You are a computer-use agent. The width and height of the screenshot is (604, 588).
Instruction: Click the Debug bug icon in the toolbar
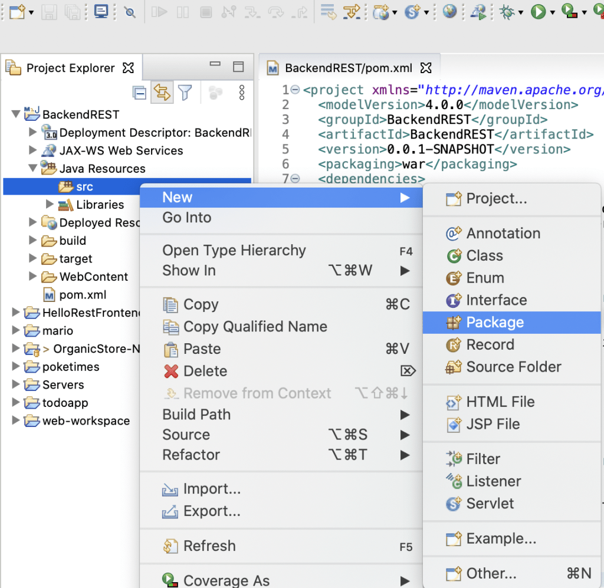coord(507,11)
